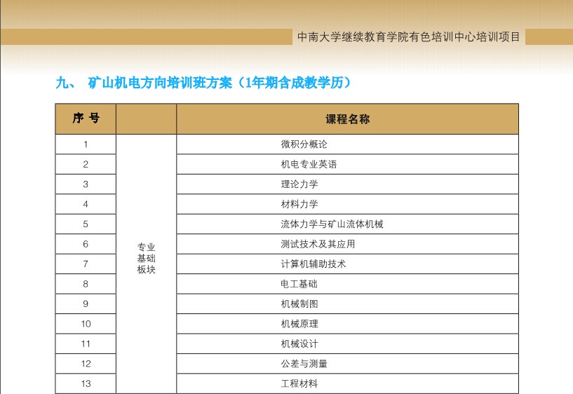Click sequence number 8 cell
Screen dimensions: 573x394
pyautogui.click(x=86, y=284)
